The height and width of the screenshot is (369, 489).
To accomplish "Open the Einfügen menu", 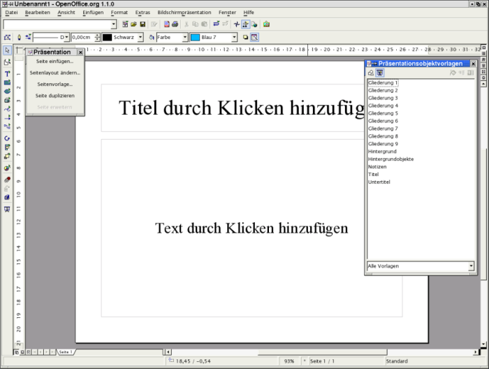I will 93,13.
